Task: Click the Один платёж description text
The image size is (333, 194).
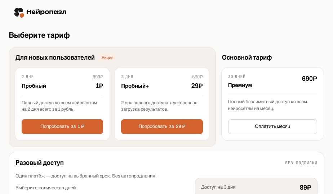Action: coord(86,176)
